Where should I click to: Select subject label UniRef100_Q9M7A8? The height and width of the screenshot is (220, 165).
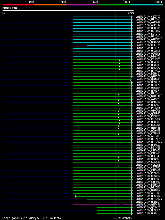148,79
